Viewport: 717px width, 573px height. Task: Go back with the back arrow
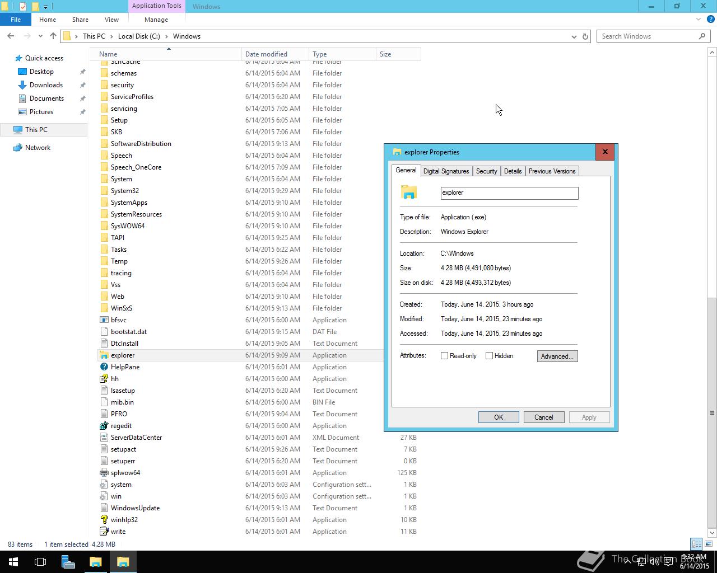[x=11, y=36]
